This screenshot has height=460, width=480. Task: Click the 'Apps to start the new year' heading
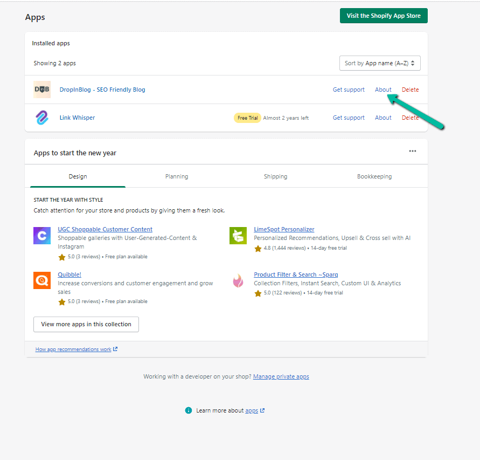tap(75, 153)
